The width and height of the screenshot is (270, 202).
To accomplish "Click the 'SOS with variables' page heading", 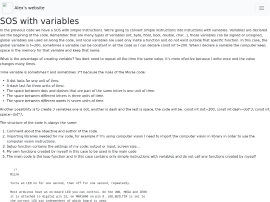I will click(39, 21).
